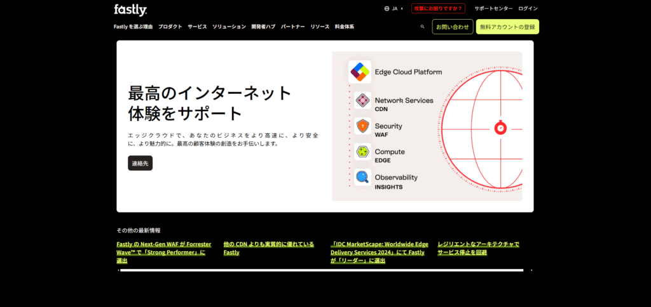Click the Edge Cloud Platform icon
This screenshot has width=651, height=307.
coord(360,72)
